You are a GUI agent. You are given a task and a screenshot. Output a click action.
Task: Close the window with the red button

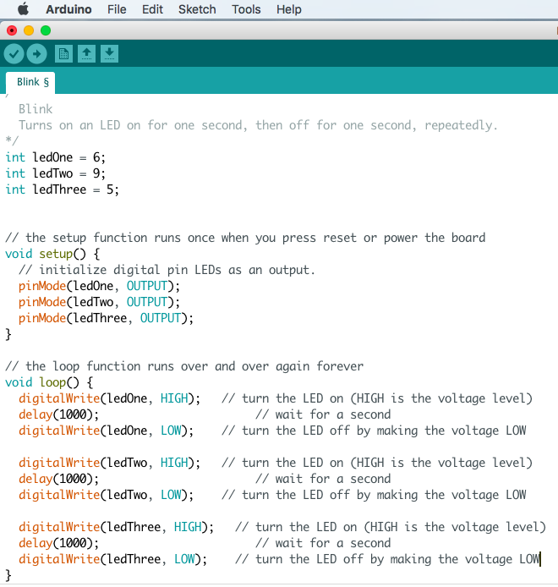click(x=12, y=30)
